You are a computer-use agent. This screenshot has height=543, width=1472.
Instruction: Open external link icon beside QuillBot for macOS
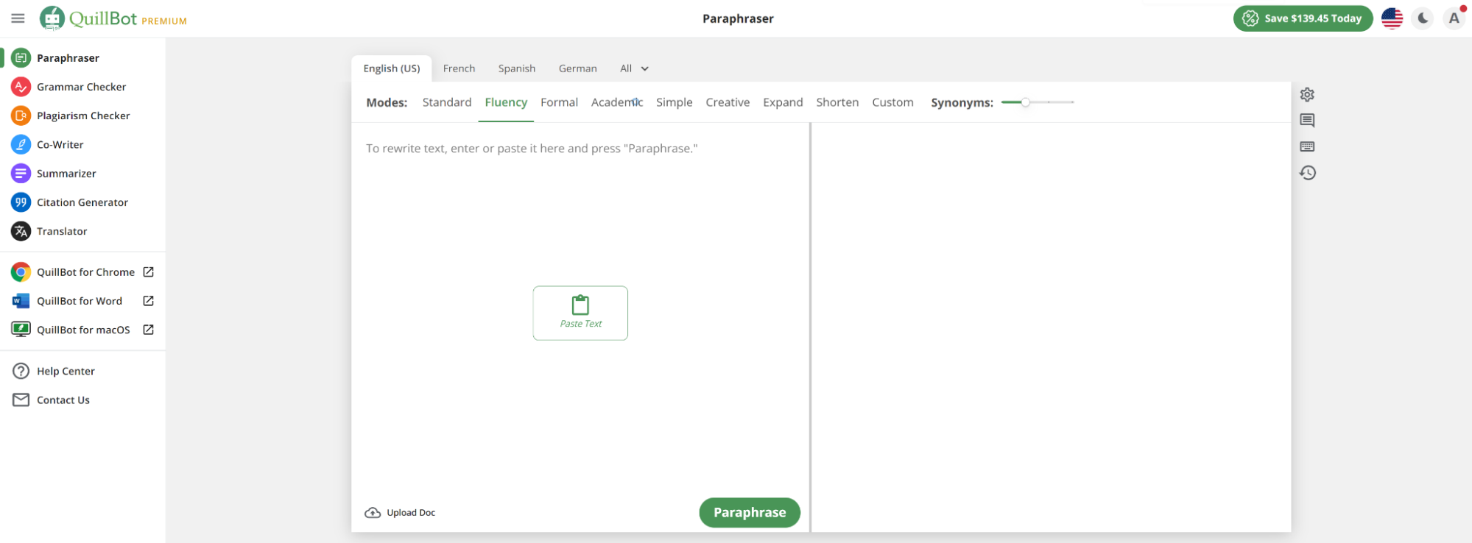(x=148, y=329)
